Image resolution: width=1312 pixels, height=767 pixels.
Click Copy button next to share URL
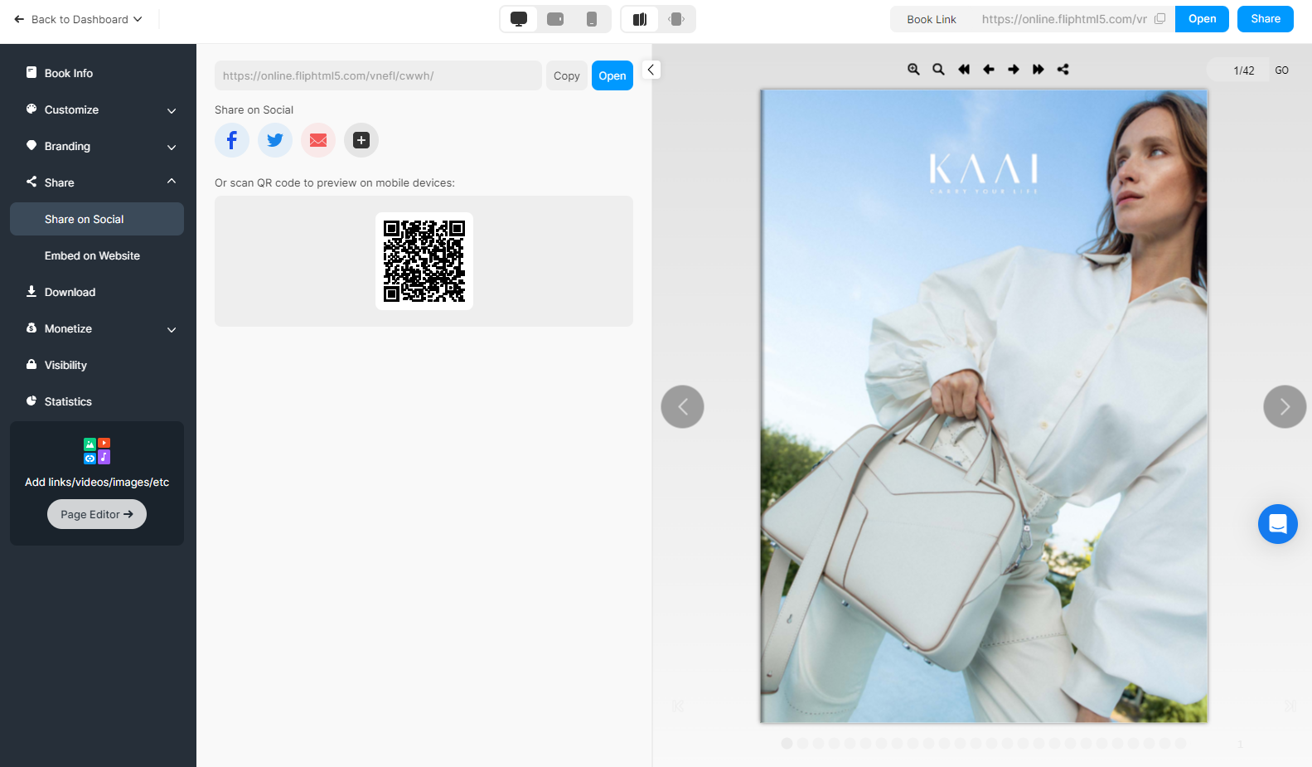point(567,75)
